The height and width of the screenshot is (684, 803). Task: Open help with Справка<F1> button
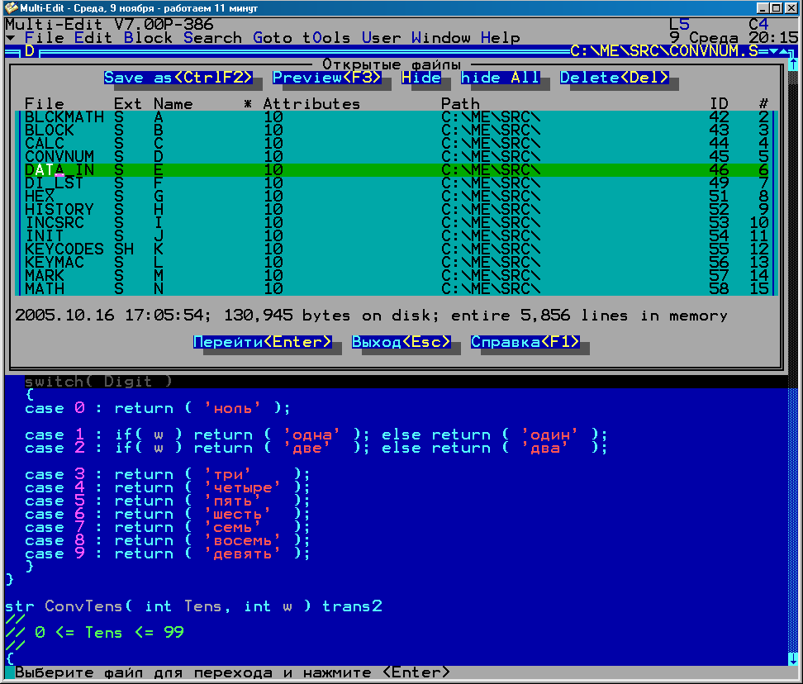(525, 342)
